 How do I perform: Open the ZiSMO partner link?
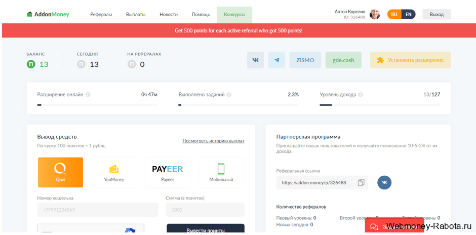pyautogui.click(x=305, y=60)
